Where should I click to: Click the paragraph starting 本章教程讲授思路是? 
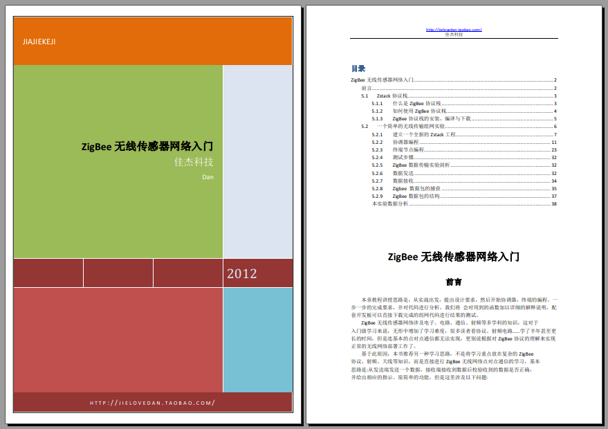pos(454,308)
